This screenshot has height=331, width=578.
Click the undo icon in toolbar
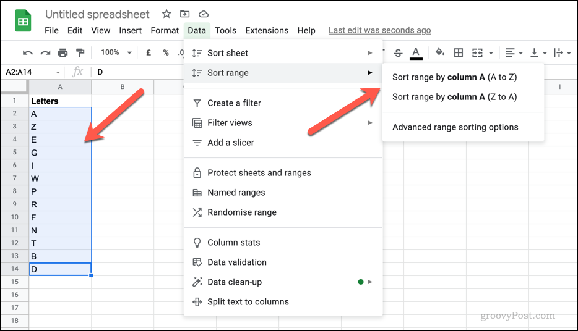[28, 53]
